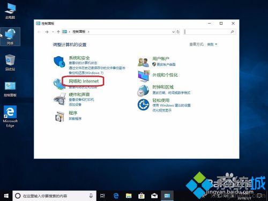Open the 程序 disc box icon
268x201 pixels.
tap(59, 116)
